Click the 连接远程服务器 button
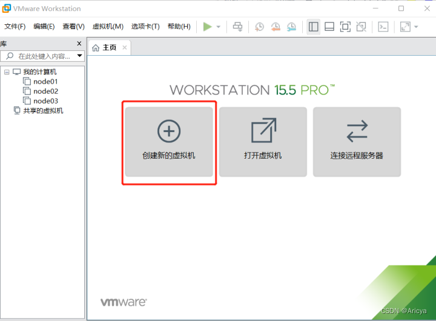Screen dimensions: 436x321 pyautogui.click(x=357, y=142)
